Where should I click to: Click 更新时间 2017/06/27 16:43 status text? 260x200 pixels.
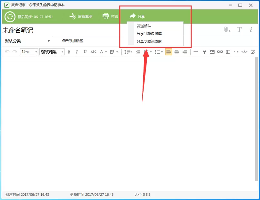92,194
